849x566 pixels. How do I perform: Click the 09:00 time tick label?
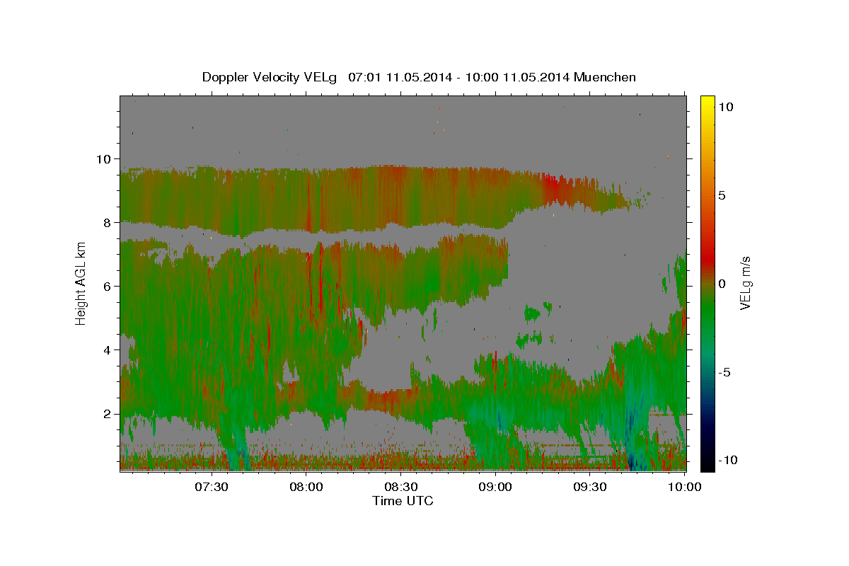[x=496, y=487]
